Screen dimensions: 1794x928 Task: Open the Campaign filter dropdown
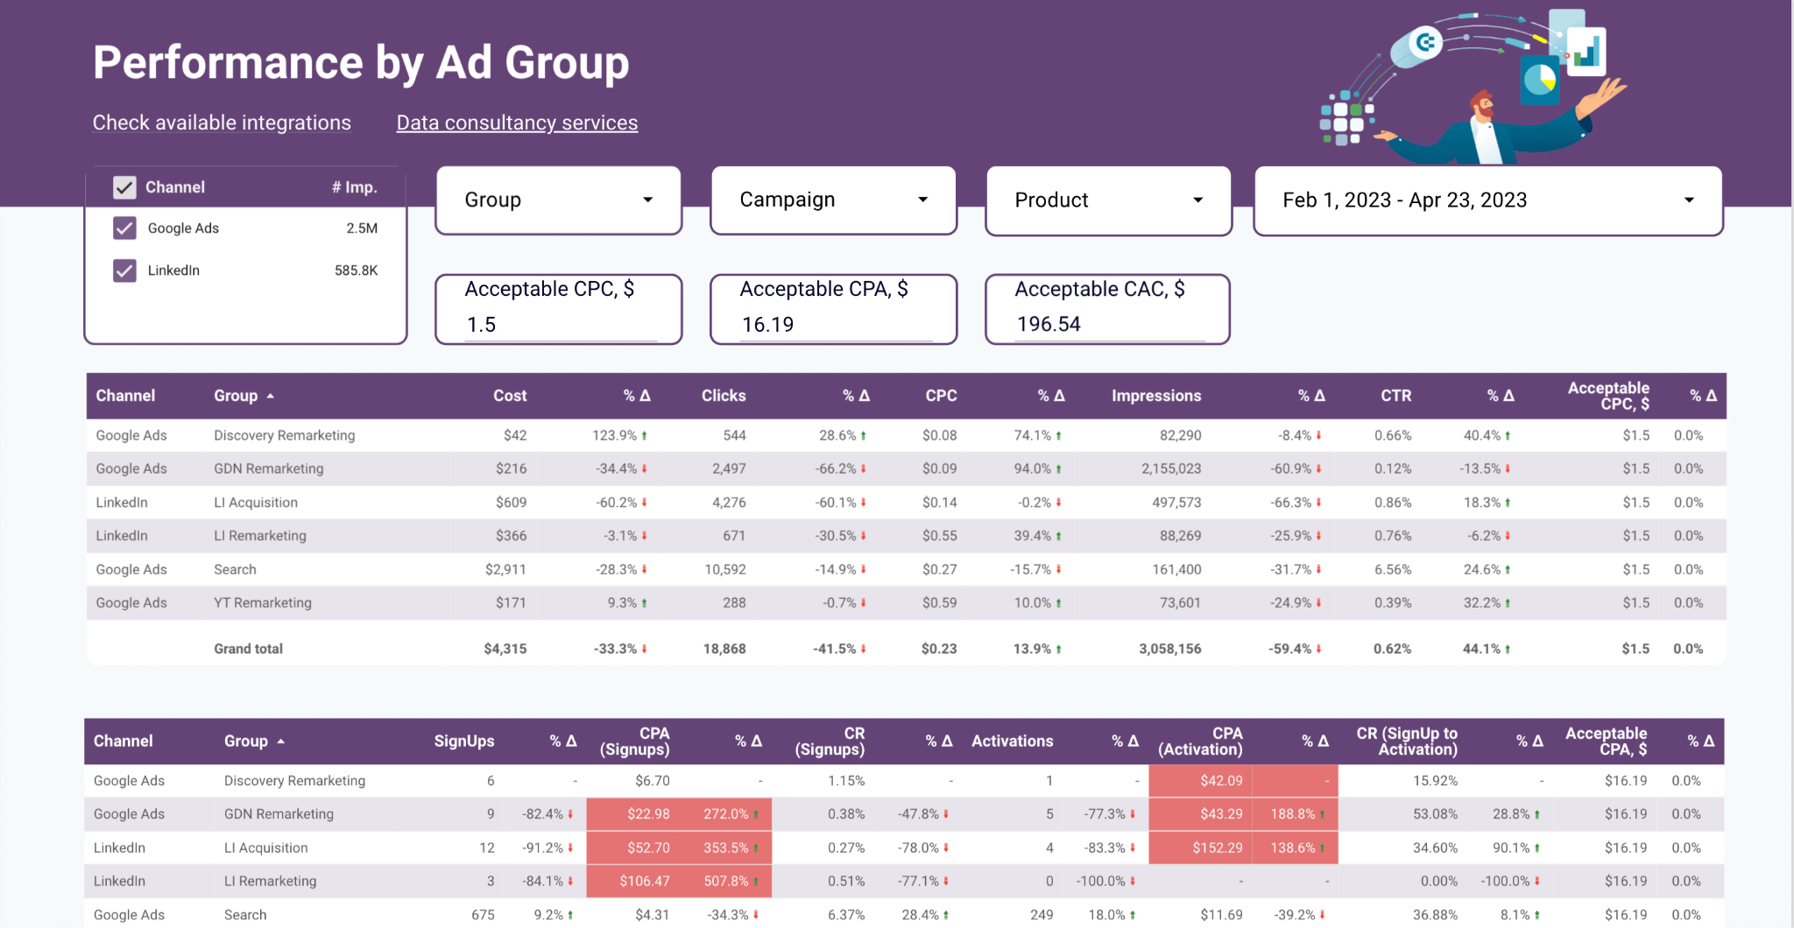[x=832, y=200]
